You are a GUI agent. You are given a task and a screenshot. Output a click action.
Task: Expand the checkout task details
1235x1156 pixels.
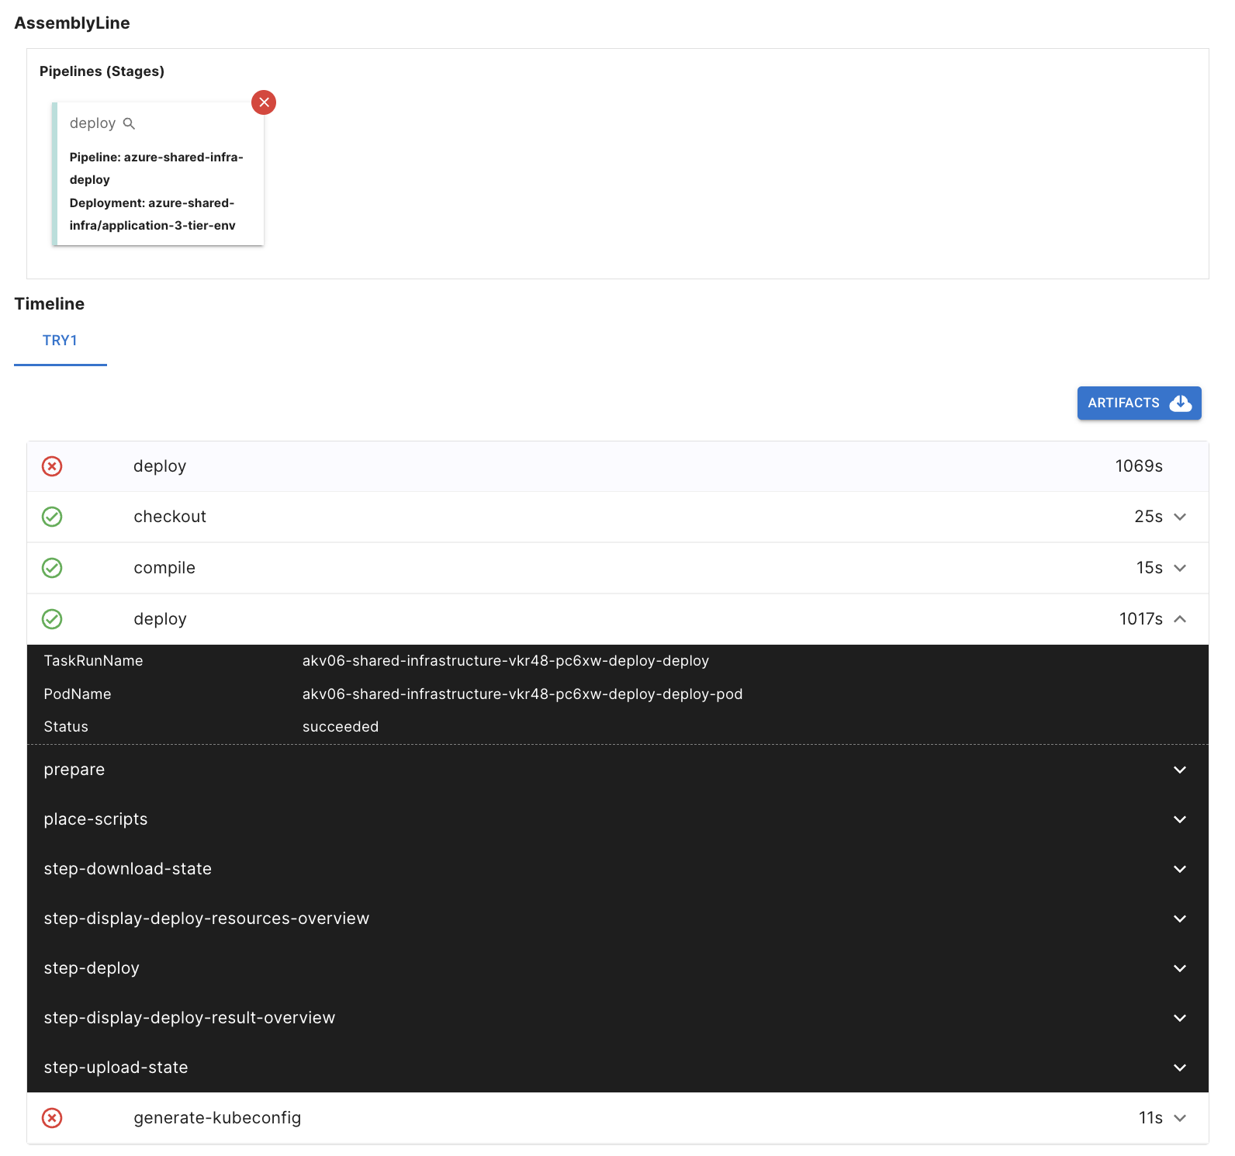click(1180, 517)
